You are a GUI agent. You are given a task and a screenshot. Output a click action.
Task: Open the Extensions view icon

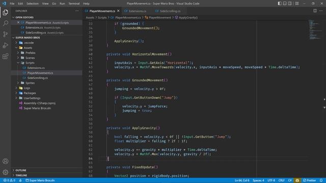(6, 56)
